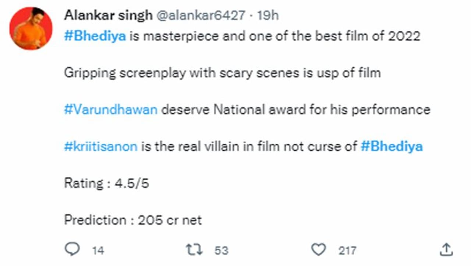Screen dimensions: 471x266
Task: Click the display name Alankar singh
Action: pos(108,15)
